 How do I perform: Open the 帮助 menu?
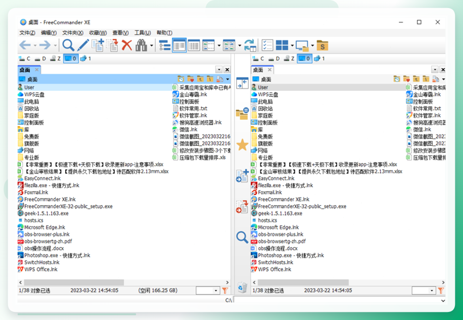164,33
